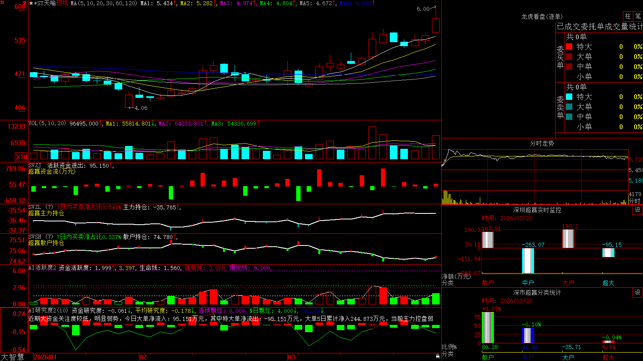Click the 日线 period label
The image size is (643, 361).
pos(62,3)
